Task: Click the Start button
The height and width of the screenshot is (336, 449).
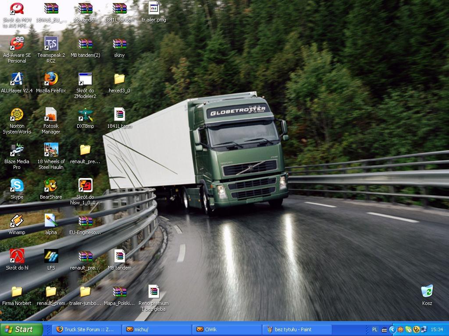Action: click(x=21, y=329)
